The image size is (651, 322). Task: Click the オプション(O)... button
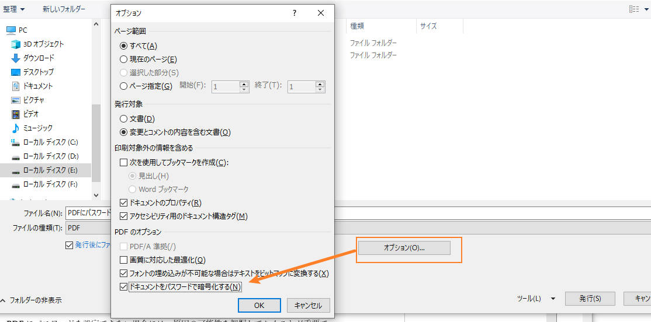404,248
